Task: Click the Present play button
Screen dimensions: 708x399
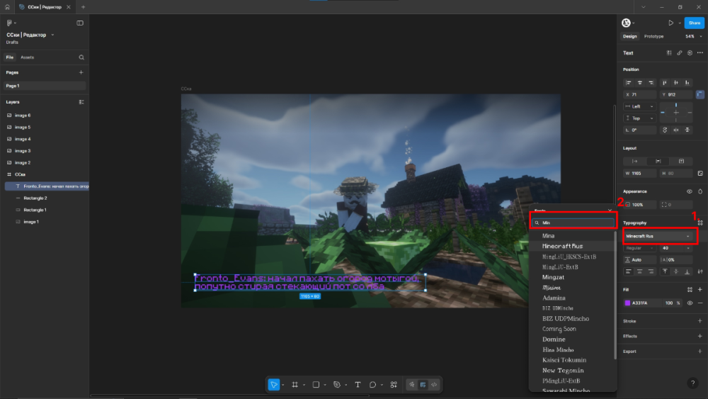Action: click(670, 23)
